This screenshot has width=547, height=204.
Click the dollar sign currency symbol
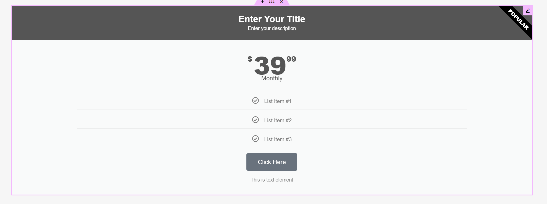point(249,59)
